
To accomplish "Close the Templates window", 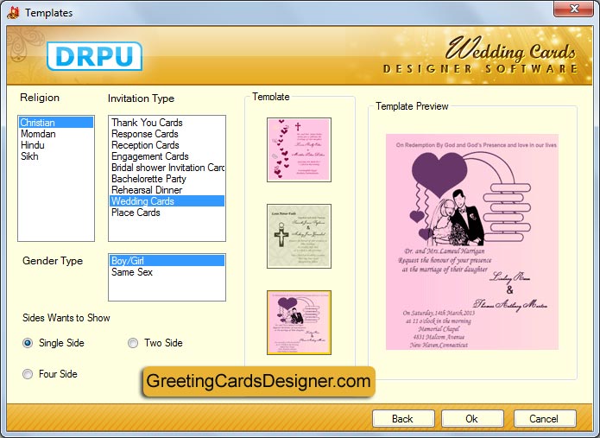I will pos(573,9).
